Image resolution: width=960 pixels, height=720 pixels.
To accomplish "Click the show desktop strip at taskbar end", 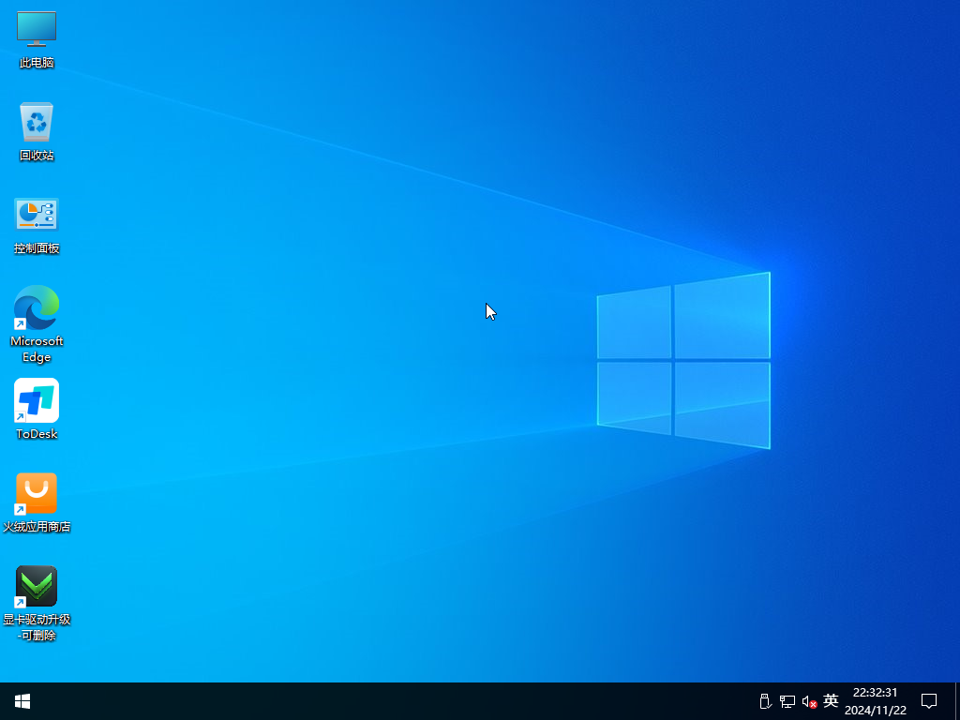I will pos(956,701).
